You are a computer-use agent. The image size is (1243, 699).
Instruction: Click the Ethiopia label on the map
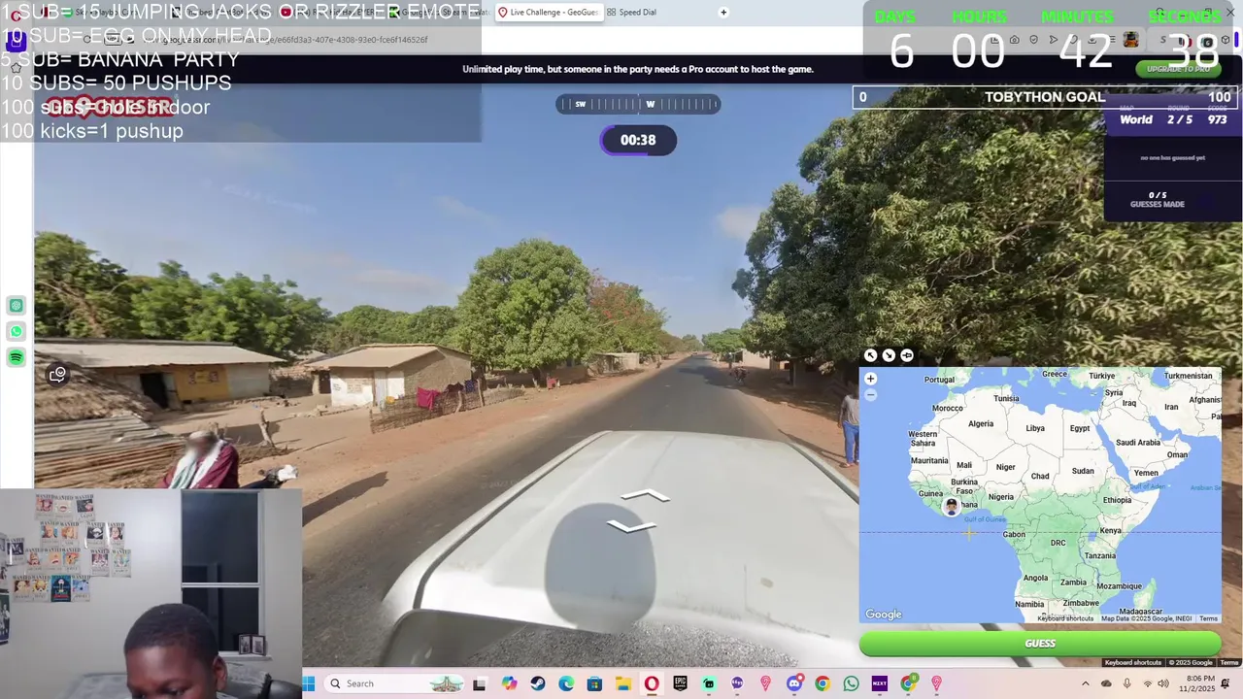1117,500
